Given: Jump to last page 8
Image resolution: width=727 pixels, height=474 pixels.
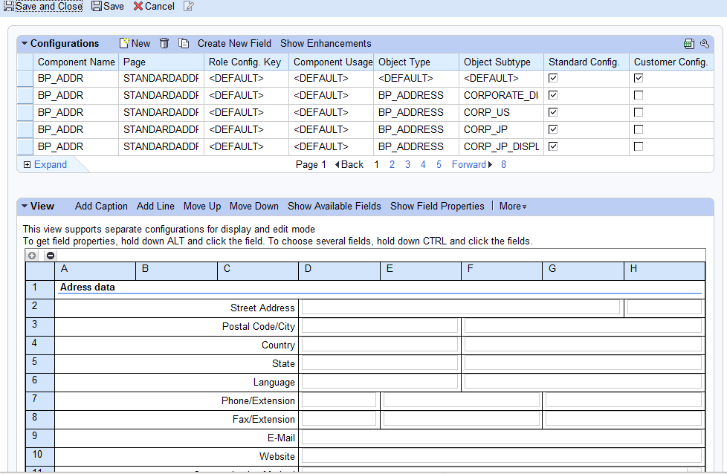Looking at the screenshot, I should [503, 164].
